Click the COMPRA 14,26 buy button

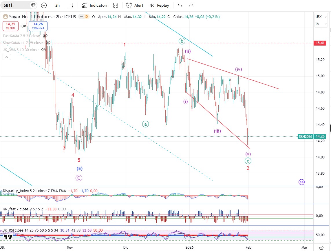click(38, 26)
